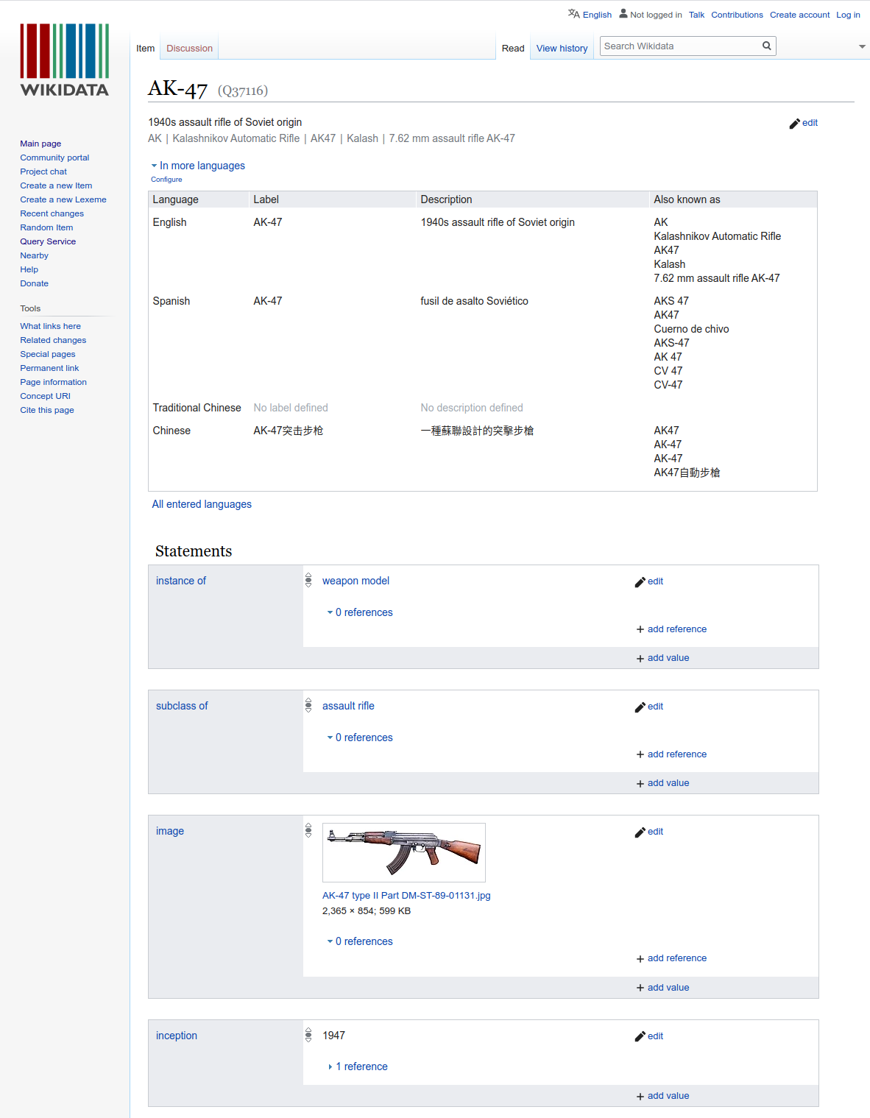Click the Log in link

(x=848, y=15)
